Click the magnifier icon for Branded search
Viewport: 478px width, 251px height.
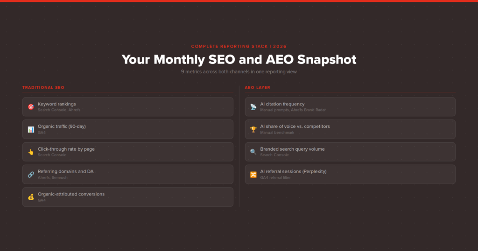pyautogui.click(x=253, y=152)
